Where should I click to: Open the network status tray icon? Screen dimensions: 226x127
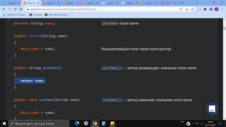[202, 124]
